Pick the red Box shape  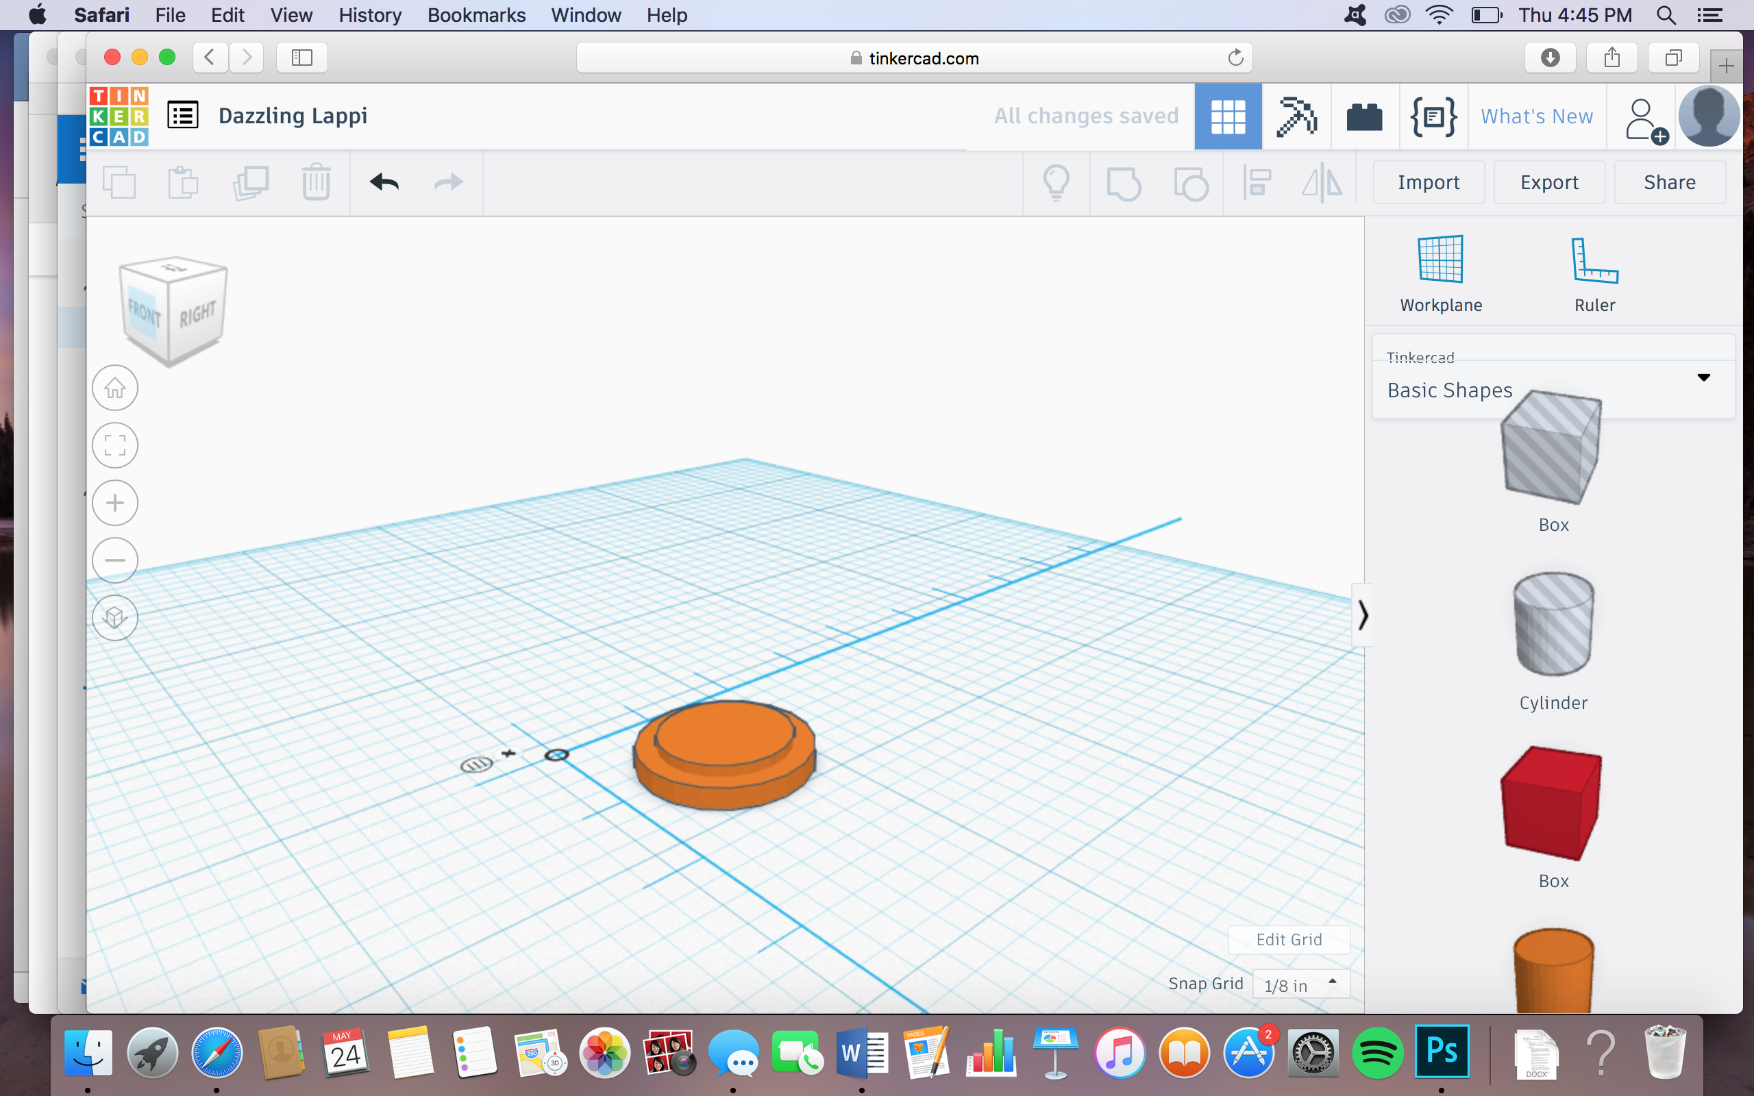point(1551,803)
